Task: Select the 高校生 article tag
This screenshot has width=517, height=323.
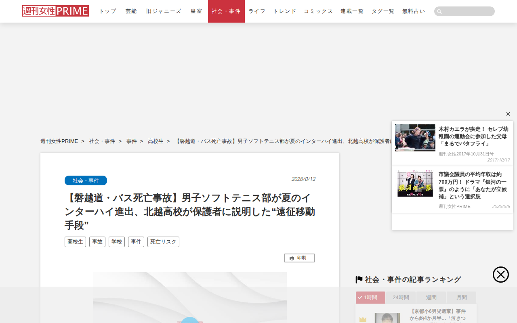Action: 75,242
